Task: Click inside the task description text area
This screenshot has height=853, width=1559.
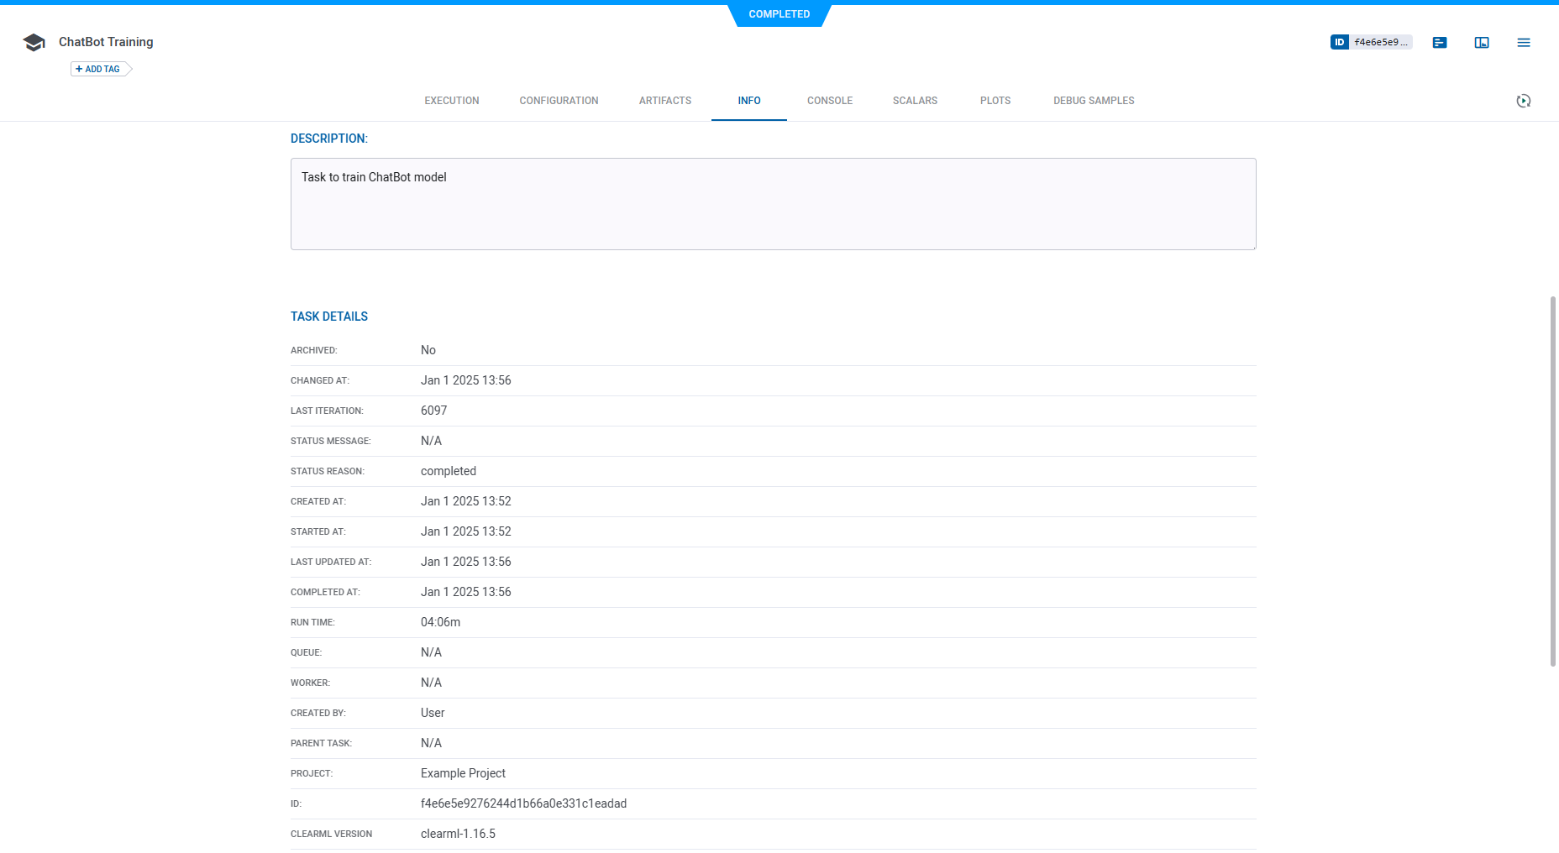Action: [x=773, y=201]
